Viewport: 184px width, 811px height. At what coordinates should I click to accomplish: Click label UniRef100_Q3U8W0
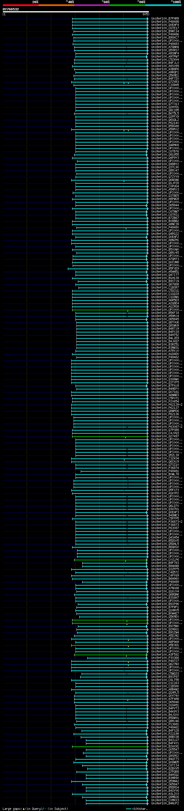point(165,379)
